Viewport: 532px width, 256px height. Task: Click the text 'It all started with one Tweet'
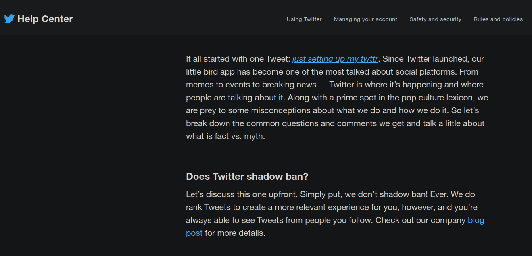pyautogui.click(x=238, y=59)
